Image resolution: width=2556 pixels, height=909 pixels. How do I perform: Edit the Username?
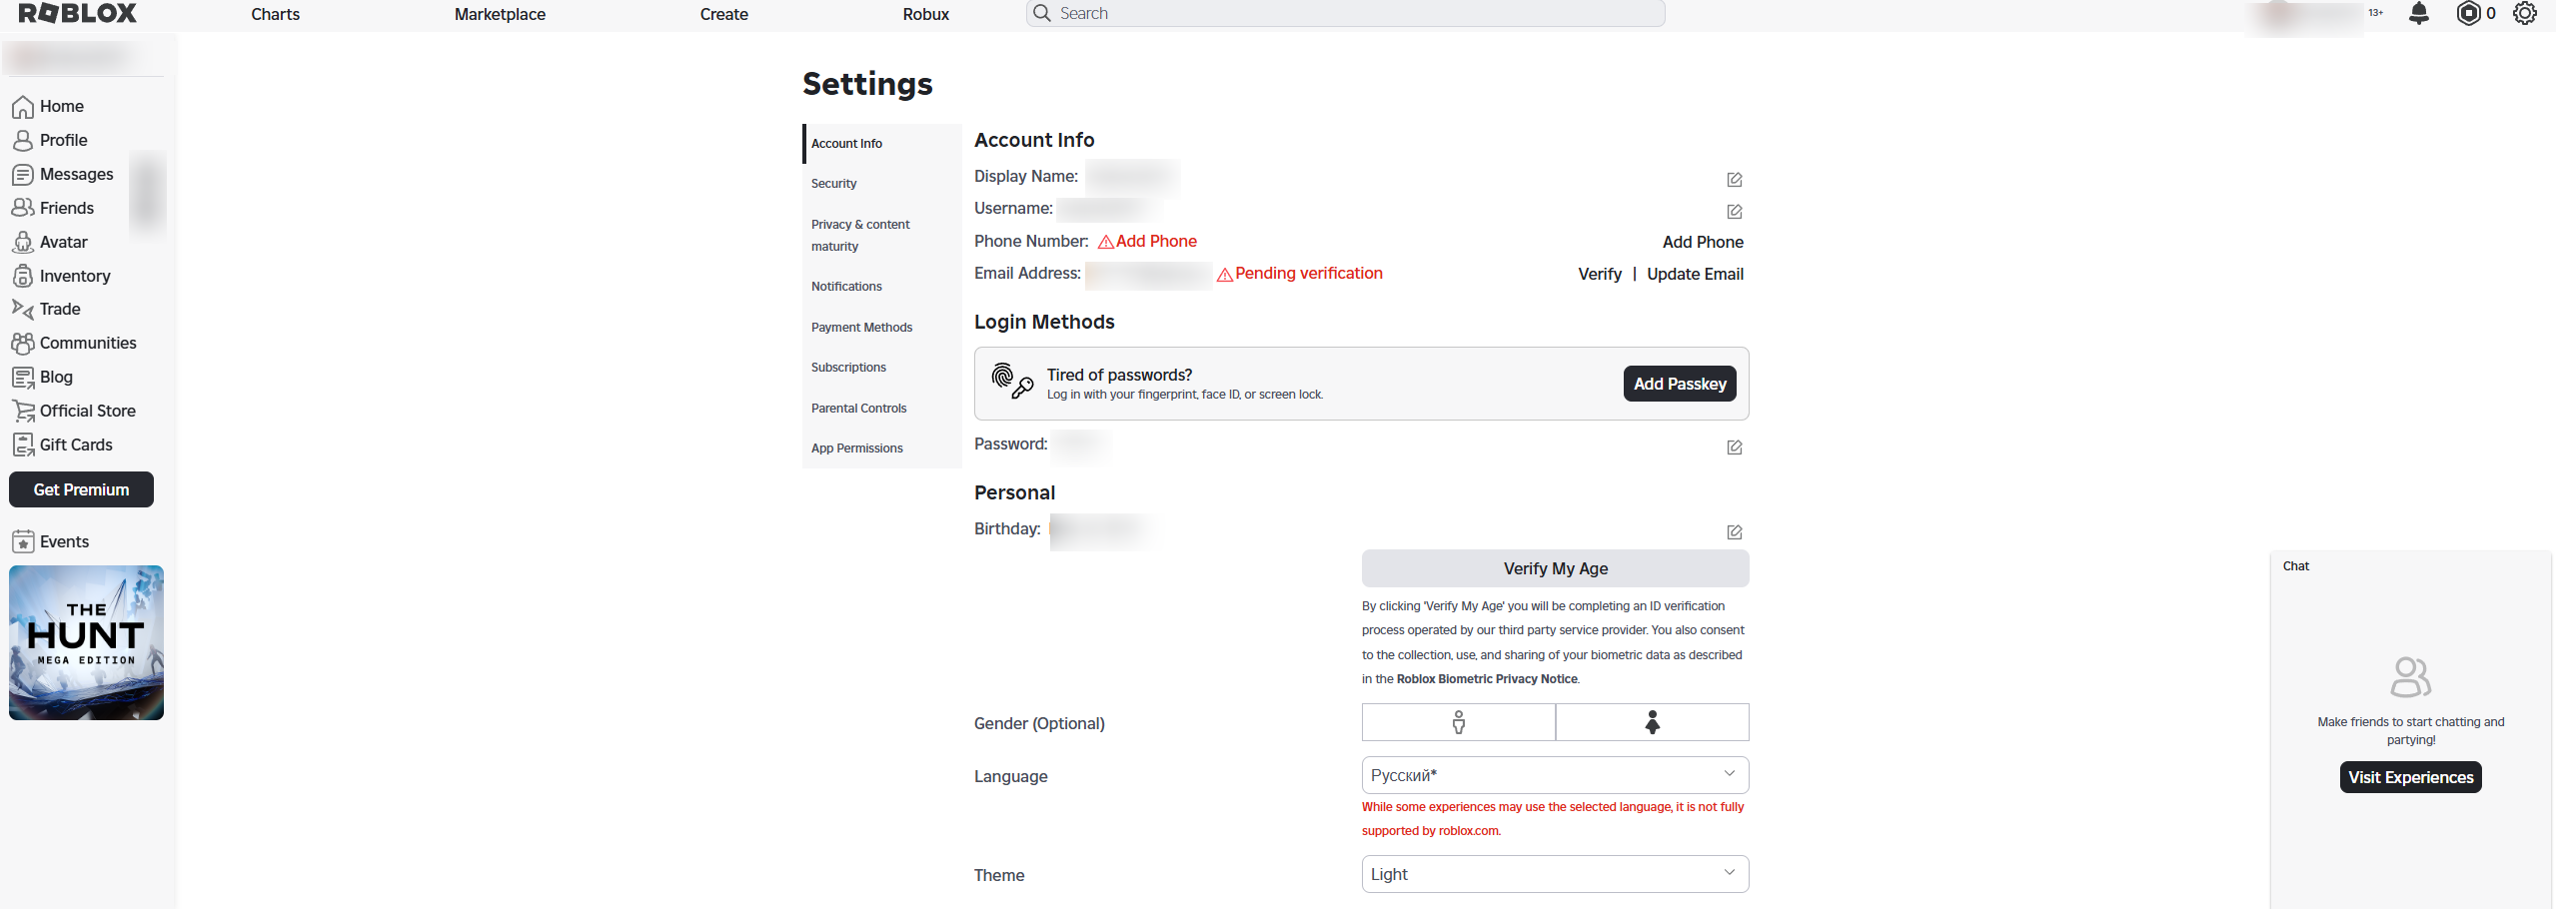tap(1734, 212)
